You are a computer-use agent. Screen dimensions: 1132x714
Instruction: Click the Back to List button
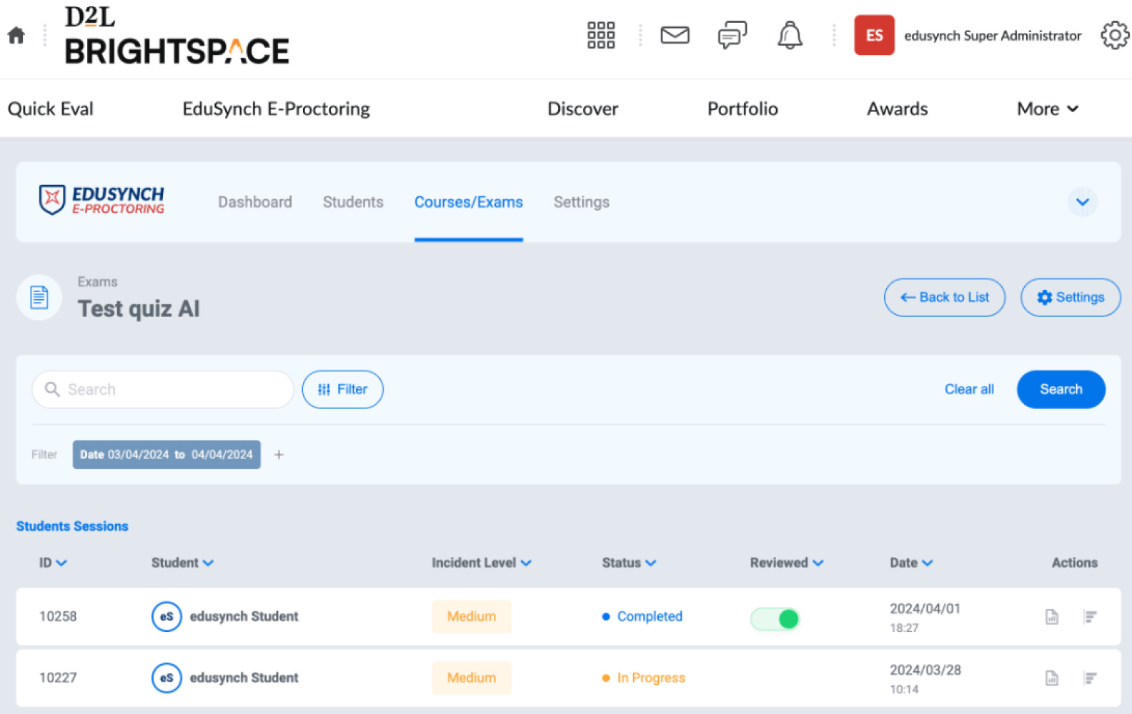pyautogui.click(x=944, y=297)
